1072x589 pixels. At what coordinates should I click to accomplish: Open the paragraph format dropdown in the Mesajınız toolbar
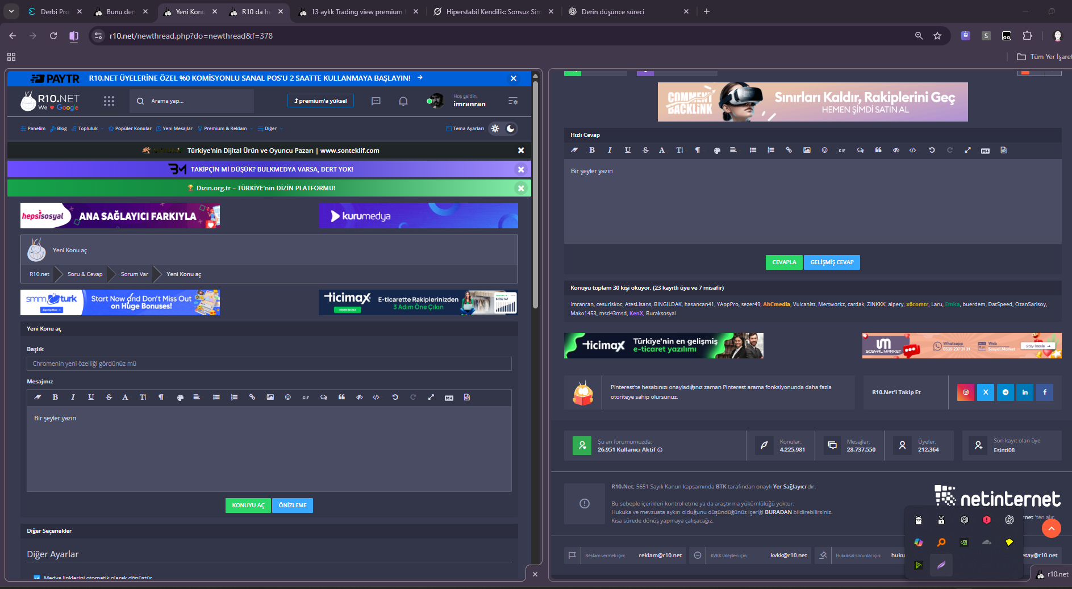(161, 398)
